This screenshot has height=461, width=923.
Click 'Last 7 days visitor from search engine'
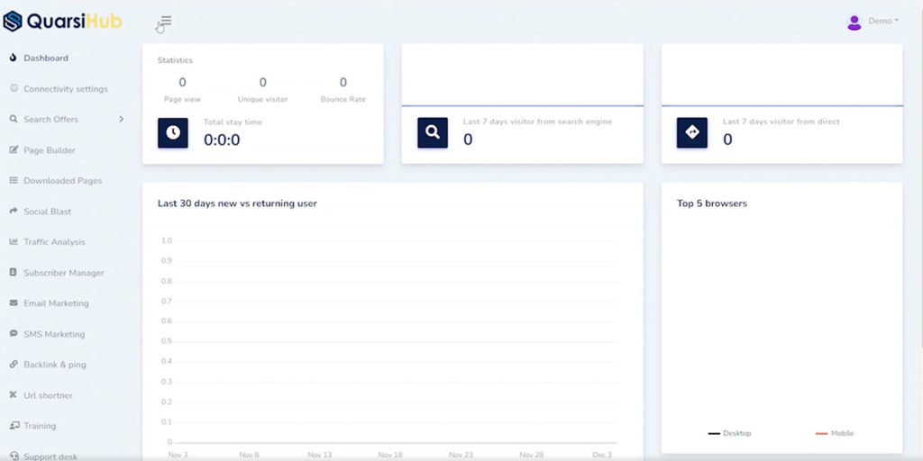537,122
